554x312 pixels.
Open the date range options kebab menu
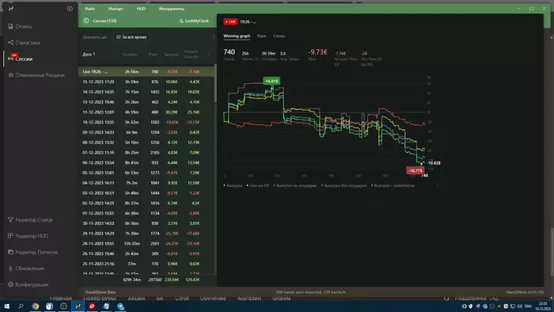(x=214, y=37)
